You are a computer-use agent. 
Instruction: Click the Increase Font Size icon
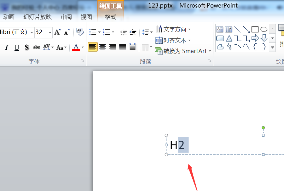(57, 31)
